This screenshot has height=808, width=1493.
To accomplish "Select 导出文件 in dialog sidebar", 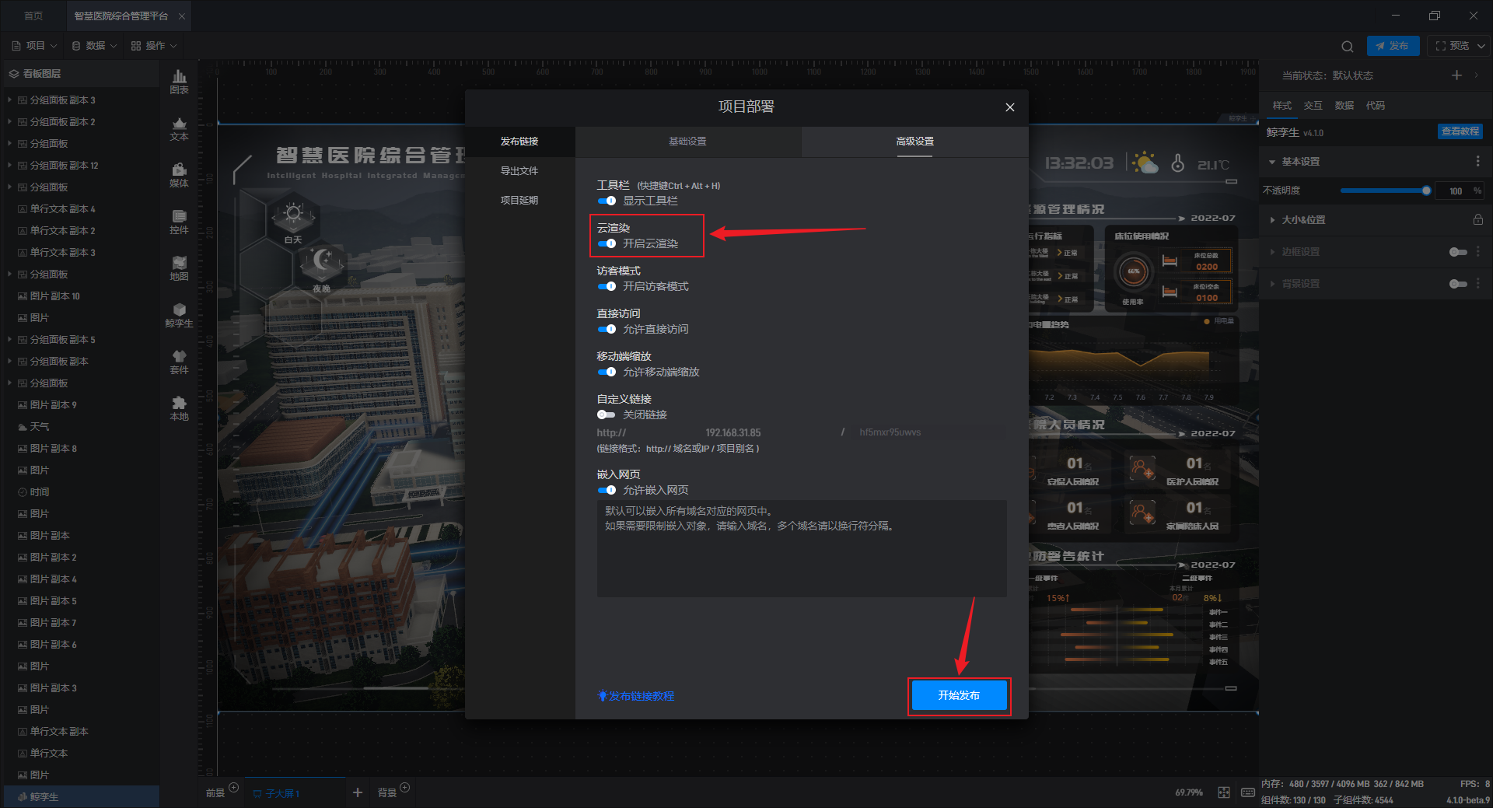I will click(519, 171).
